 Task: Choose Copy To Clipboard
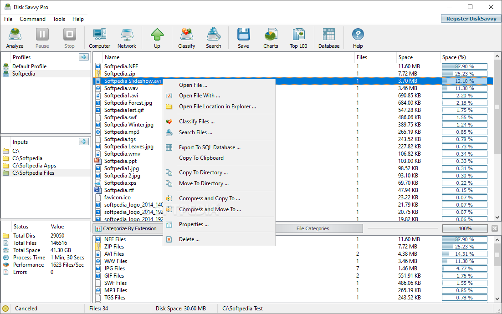tap(219, 158)
